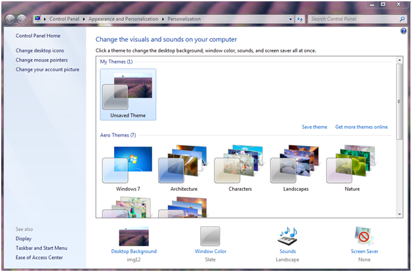Image resolution: width=412 pixels, height=272 pixels.
Task: Open Taskbar and Start Menu link
Action: click(41, 248)
